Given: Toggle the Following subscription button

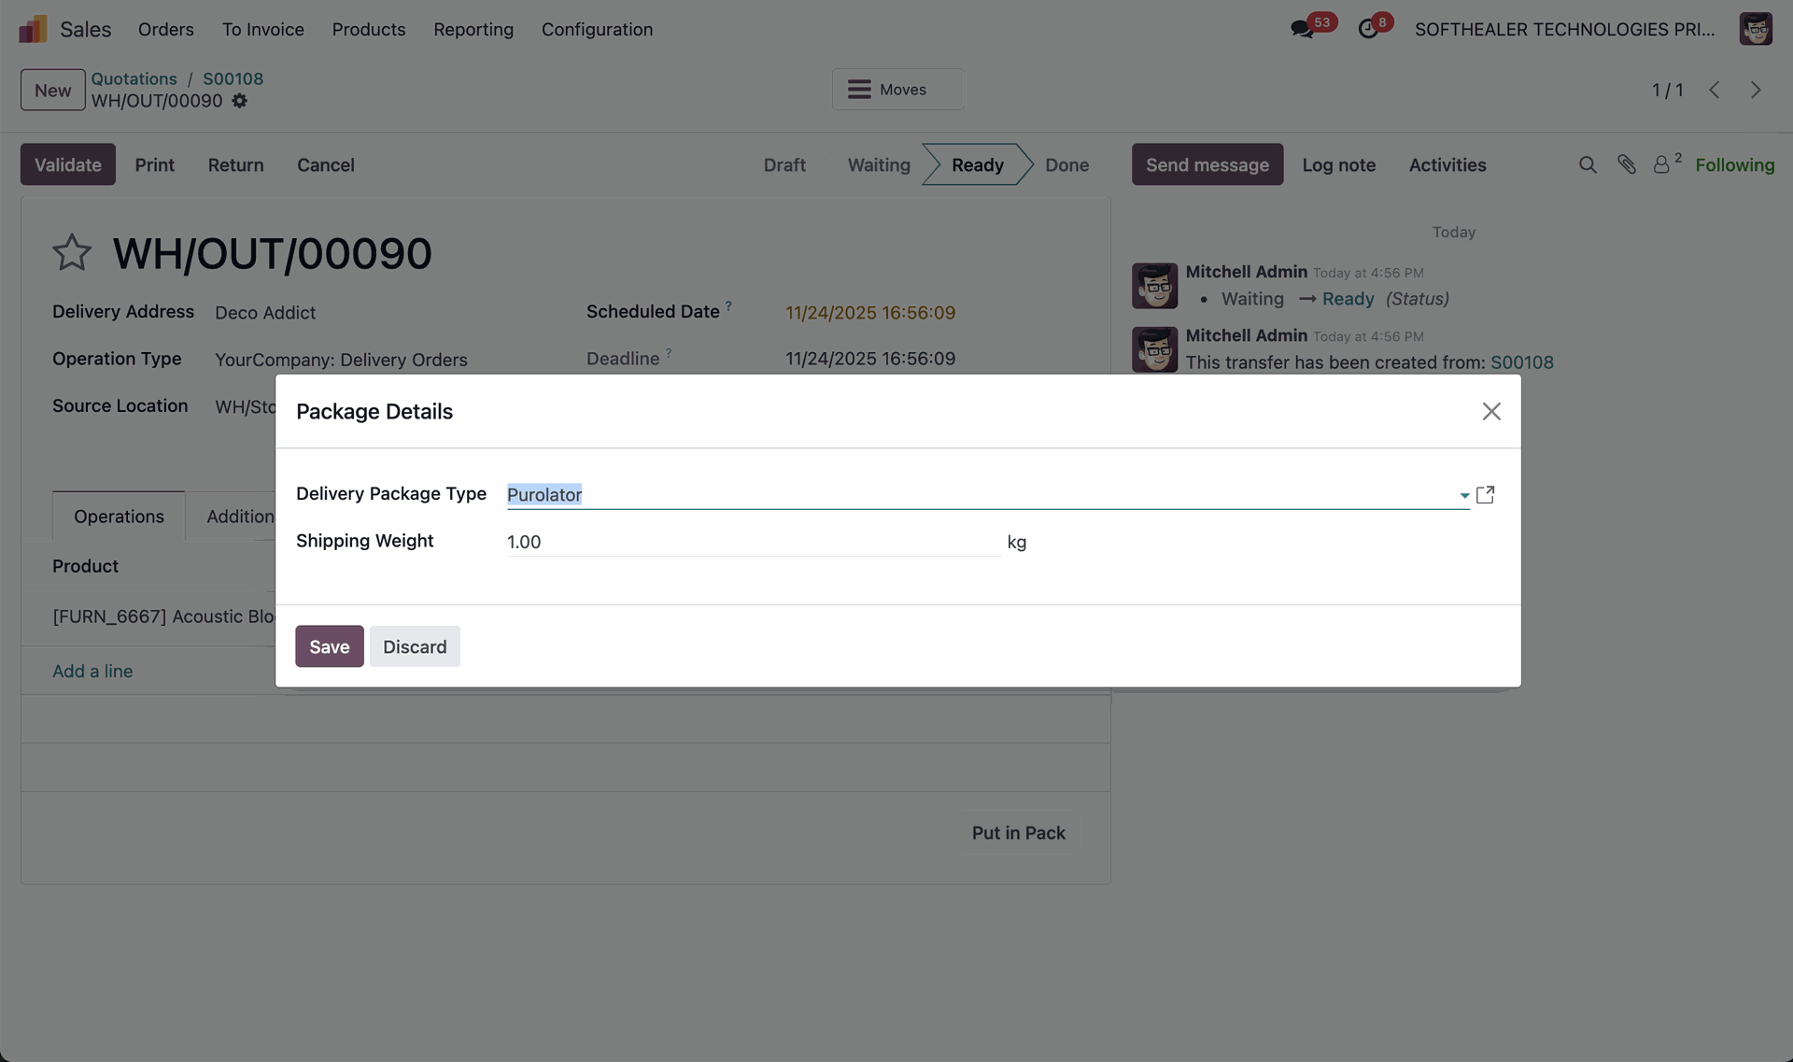Looking at the screenshot, I should pos(1734,165).
